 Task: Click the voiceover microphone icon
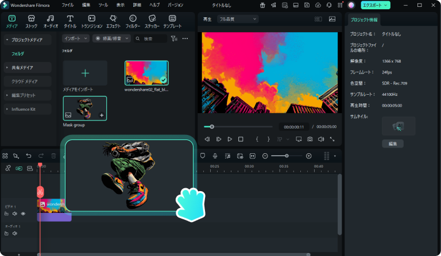point(215,156)
